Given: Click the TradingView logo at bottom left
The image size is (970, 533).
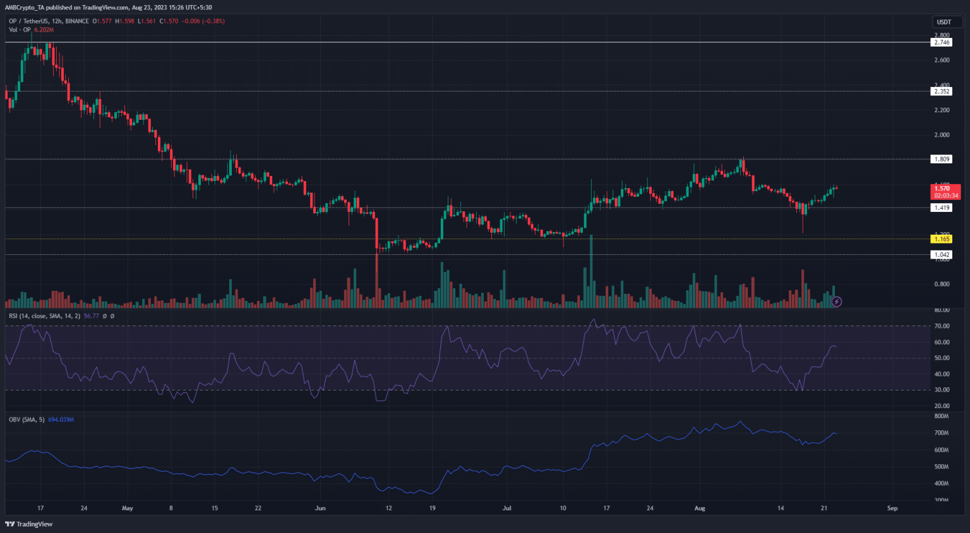Looking at the screenshot, I should pos(29,524).
